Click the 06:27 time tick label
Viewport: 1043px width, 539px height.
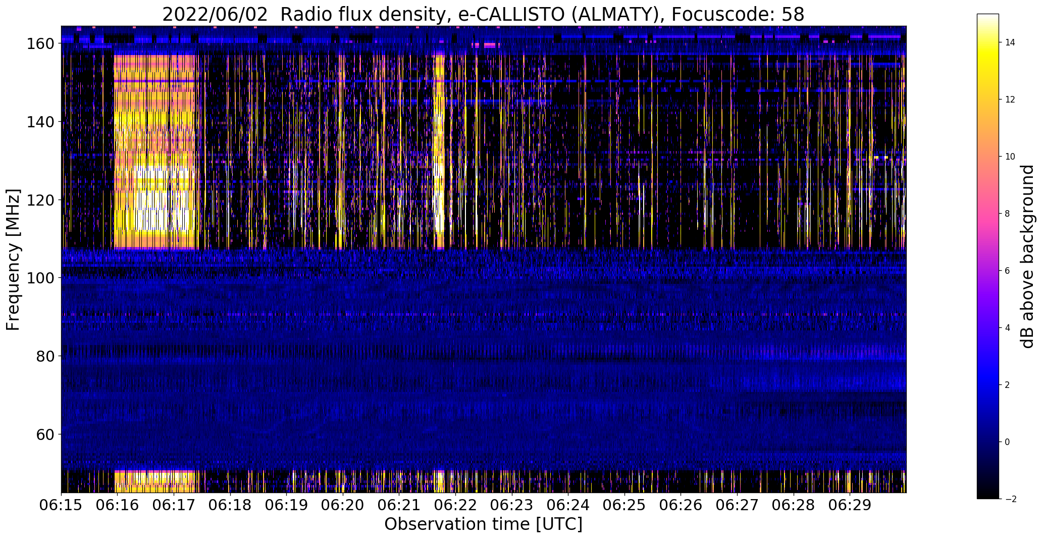pos(737,505)
